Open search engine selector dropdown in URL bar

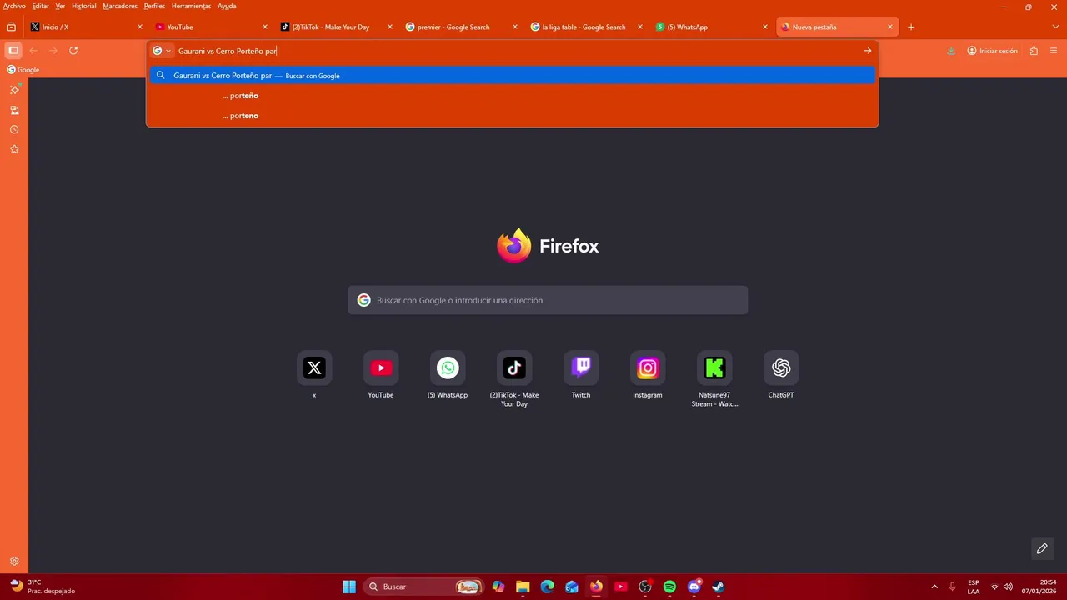162,51
